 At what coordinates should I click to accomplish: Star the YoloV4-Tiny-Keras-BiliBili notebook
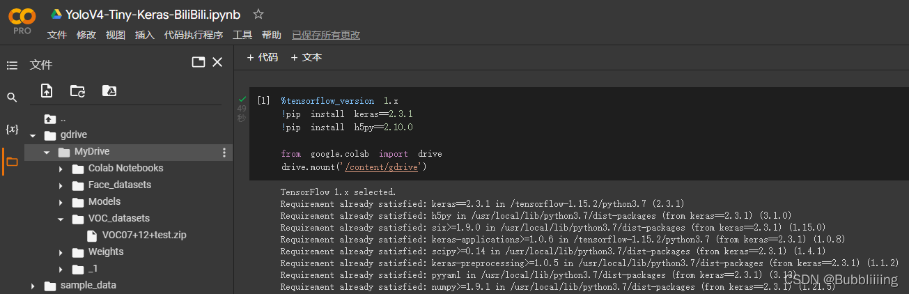258,14
